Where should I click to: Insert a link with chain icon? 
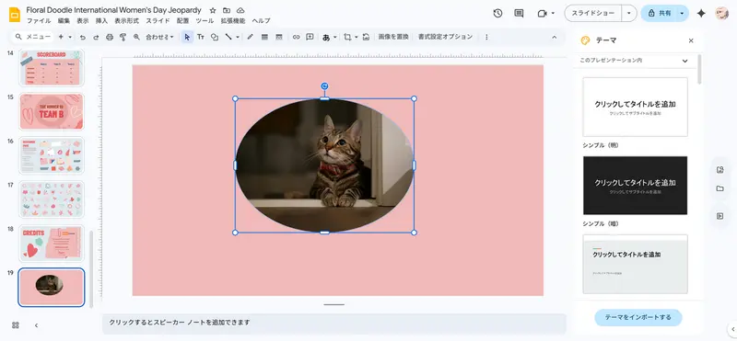[296, 37]
